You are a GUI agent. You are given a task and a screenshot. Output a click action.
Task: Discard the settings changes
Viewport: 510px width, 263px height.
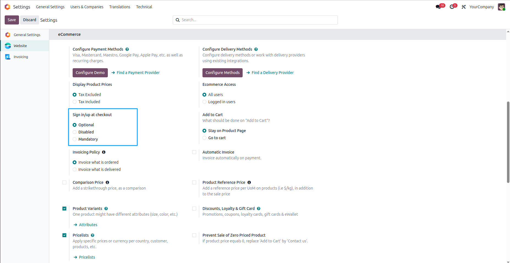[x=29, y=20]
